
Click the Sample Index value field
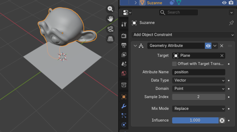199,97
